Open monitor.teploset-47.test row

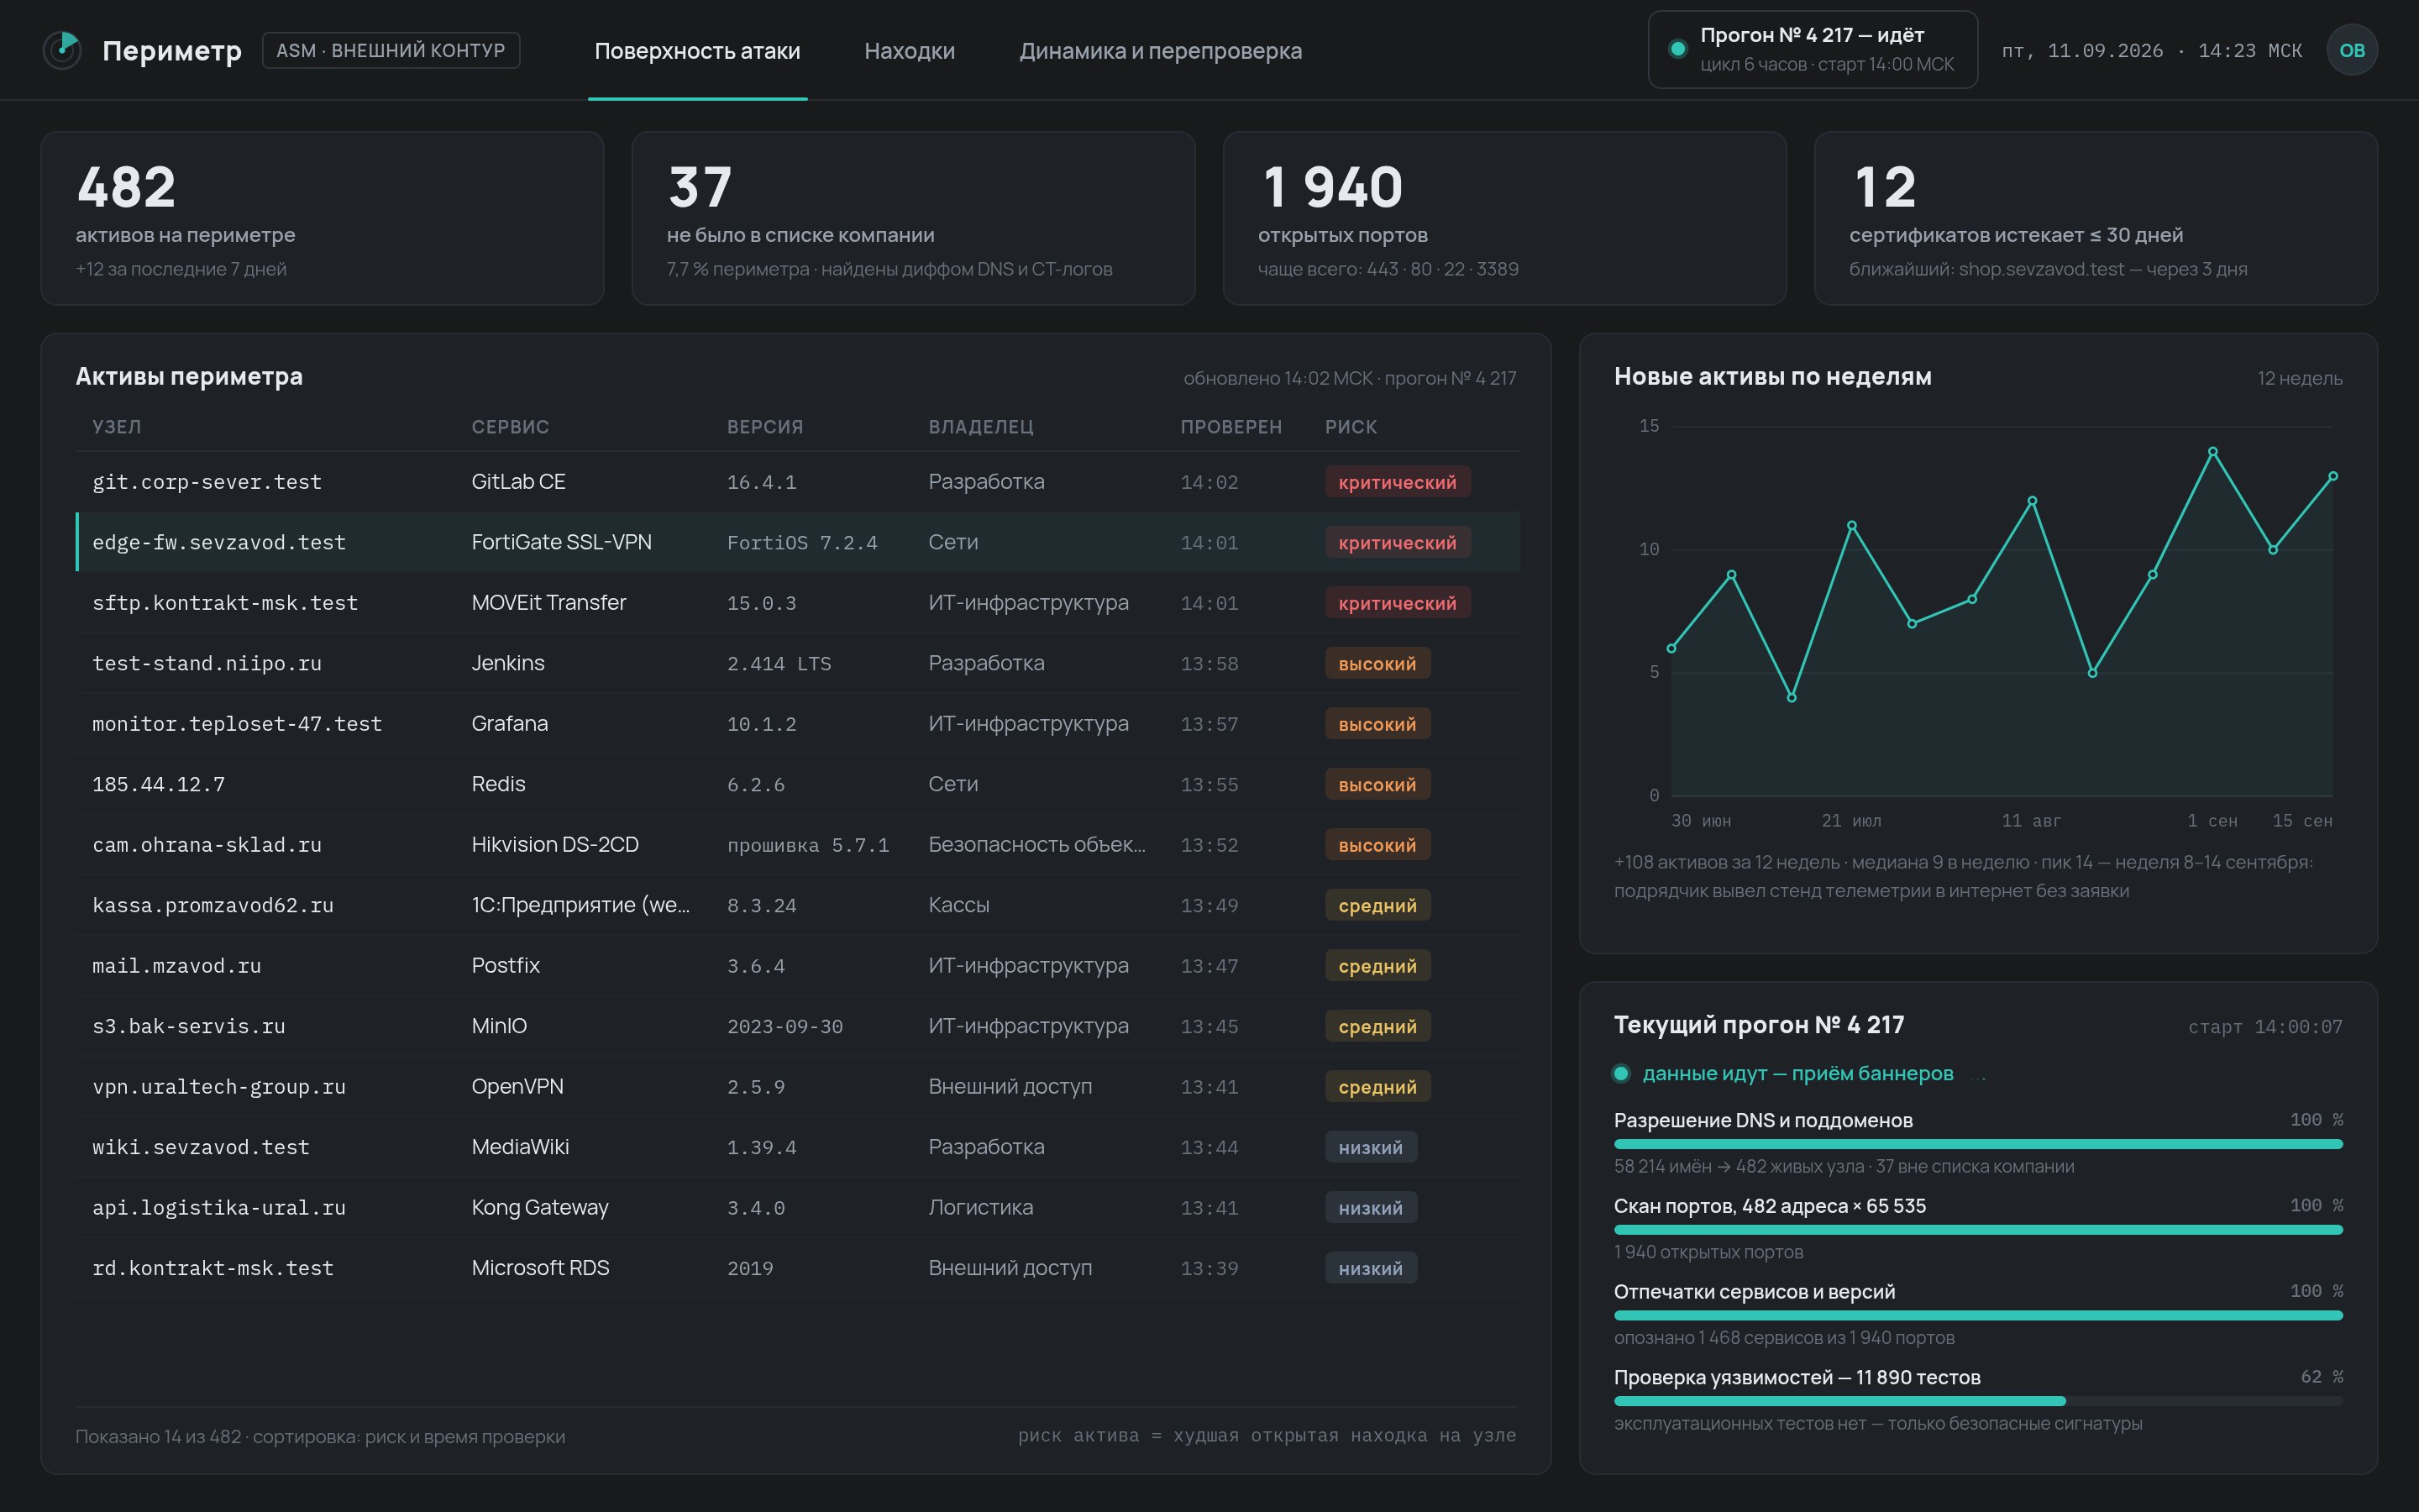click(798, 723)
